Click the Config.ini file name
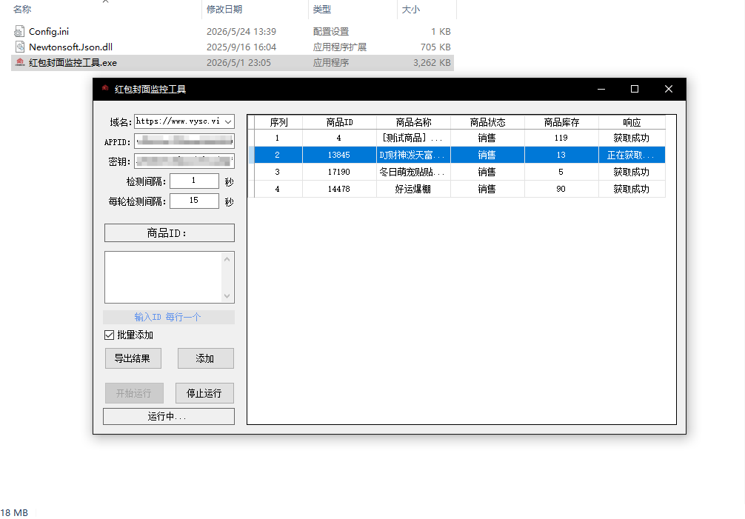This screenshot has height=519, width=745. (x=49, y=31)
